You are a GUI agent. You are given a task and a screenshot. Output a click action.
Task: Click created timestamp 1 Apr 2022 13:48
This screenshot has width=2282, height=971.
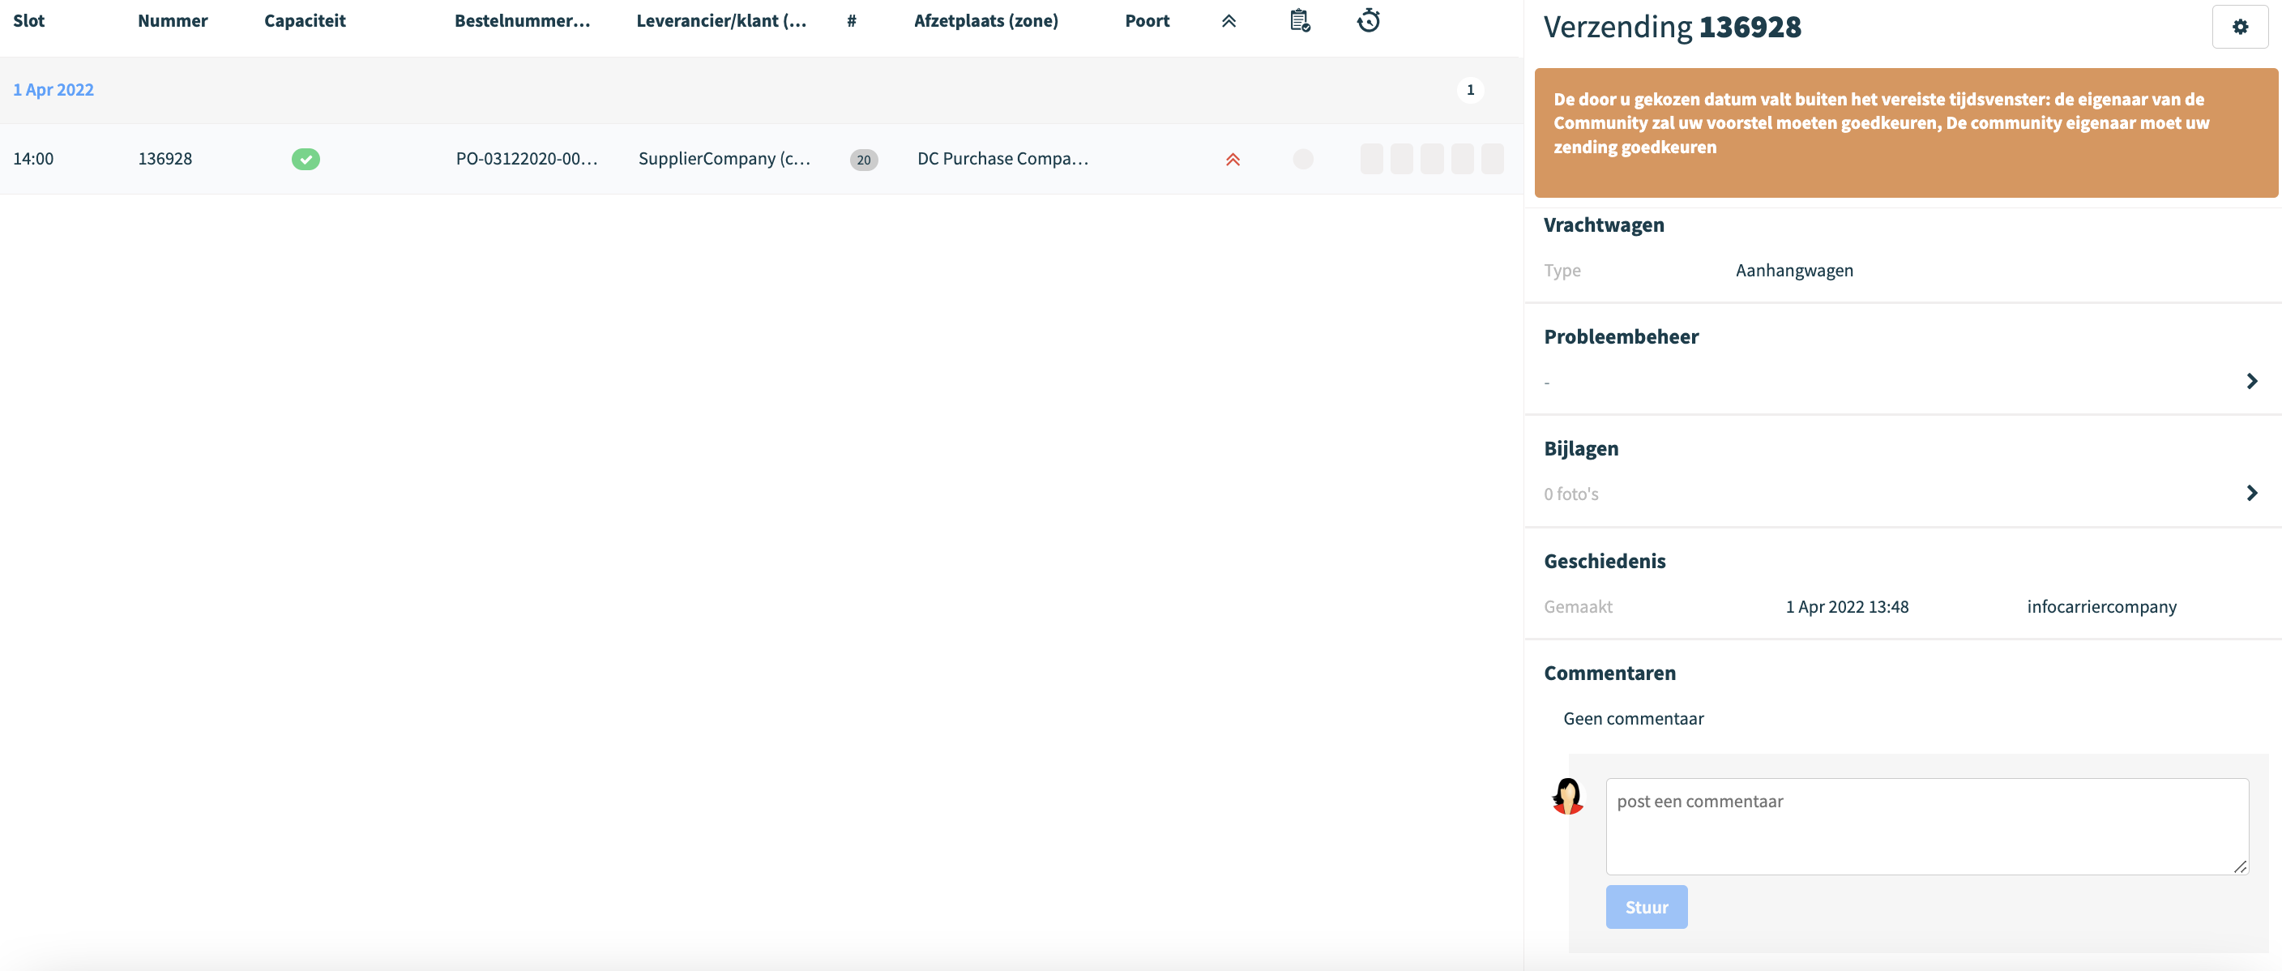click(x=1847, y=607)
